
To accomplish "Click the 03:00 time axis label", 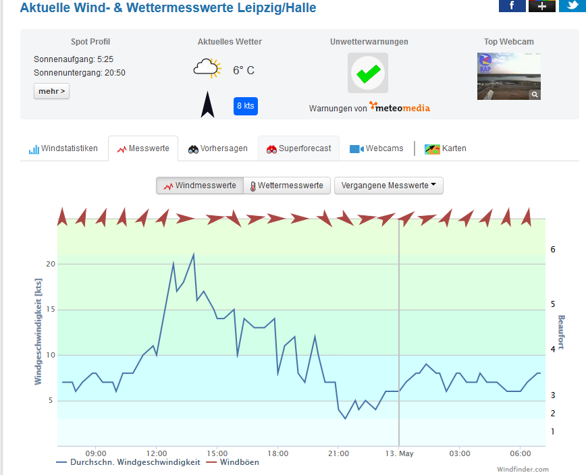I will click(x=460, y=453).
